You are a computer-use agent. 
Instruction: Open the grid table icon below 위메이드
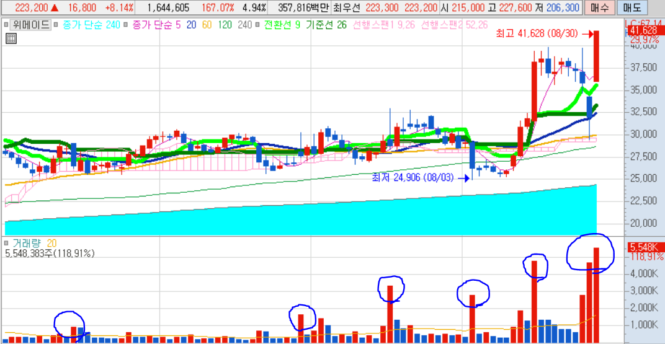click(11, 38)
